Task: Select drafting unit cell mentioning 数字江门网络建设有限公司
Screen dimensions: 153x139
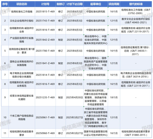Action: (x=96, y=118)
